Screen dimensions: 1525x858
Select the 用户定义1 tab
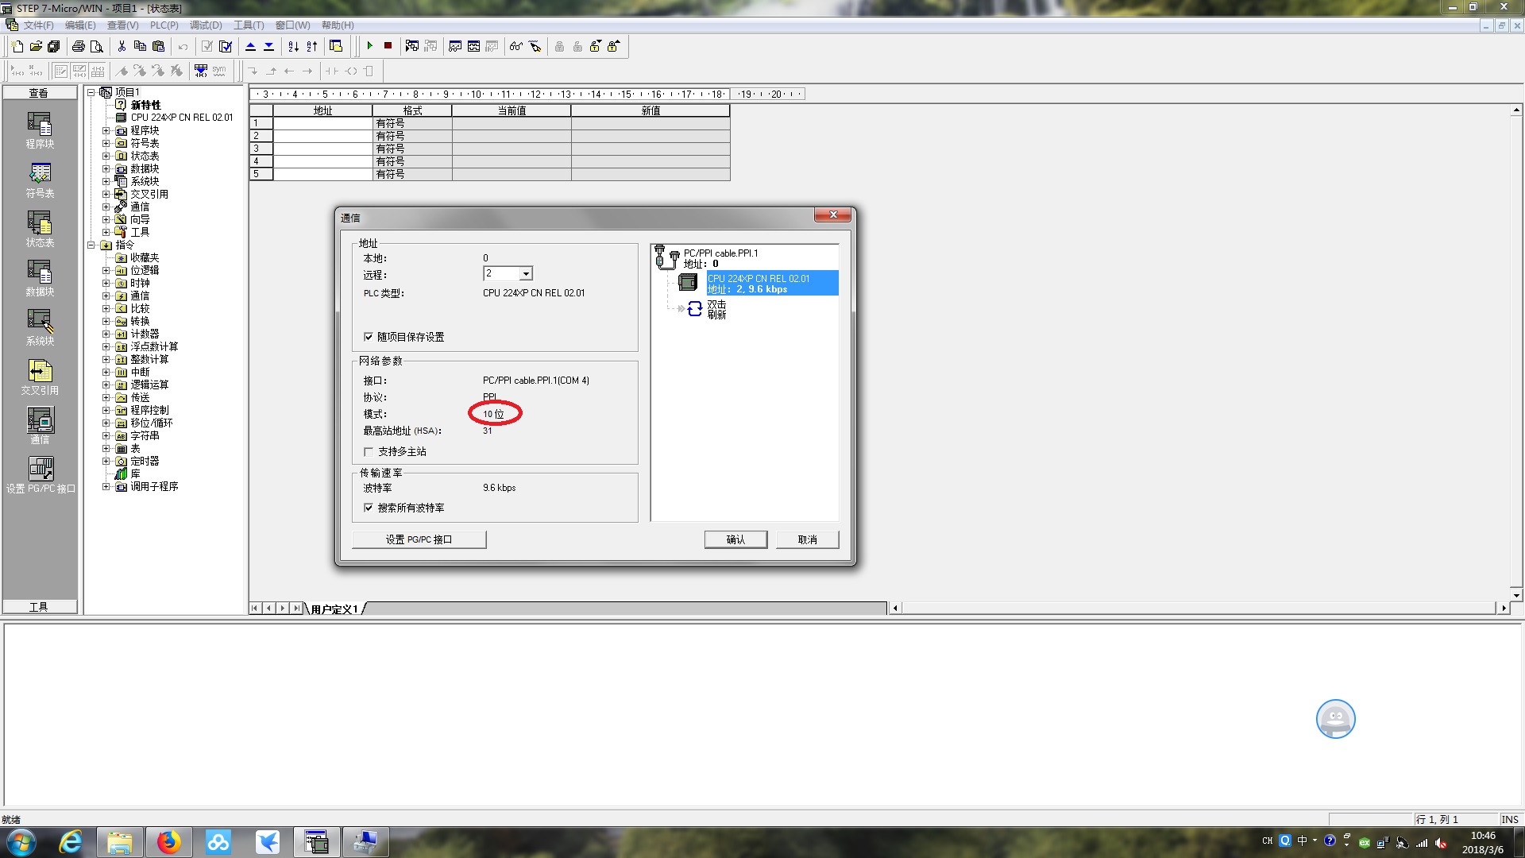(x=334, y=609)
